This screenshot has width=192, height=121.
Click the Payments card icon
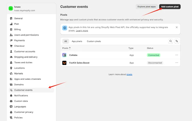tap(11, 40)
